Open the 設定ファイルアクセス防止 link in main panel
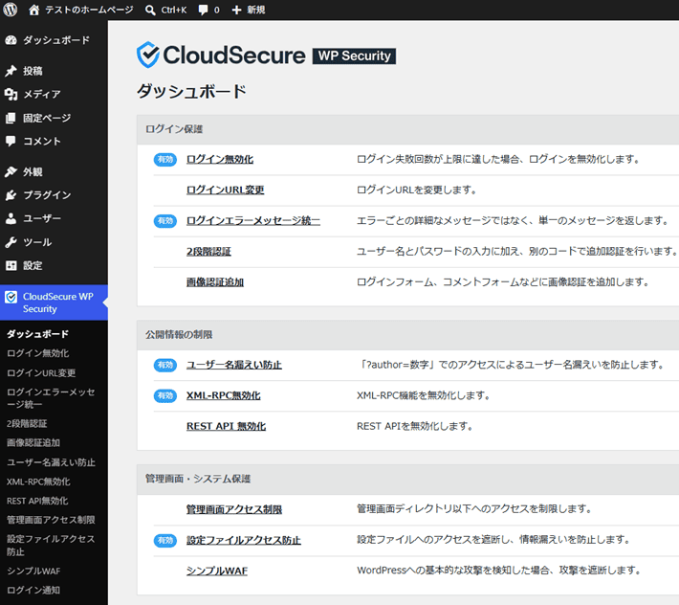 (243, 541)
